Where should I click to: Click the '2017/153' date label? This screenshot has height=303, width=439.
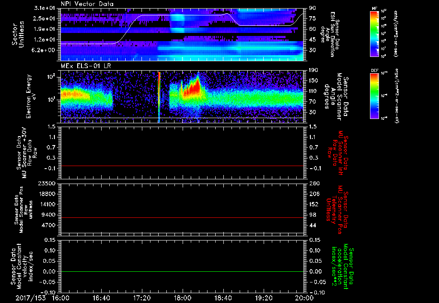[30, 298]
